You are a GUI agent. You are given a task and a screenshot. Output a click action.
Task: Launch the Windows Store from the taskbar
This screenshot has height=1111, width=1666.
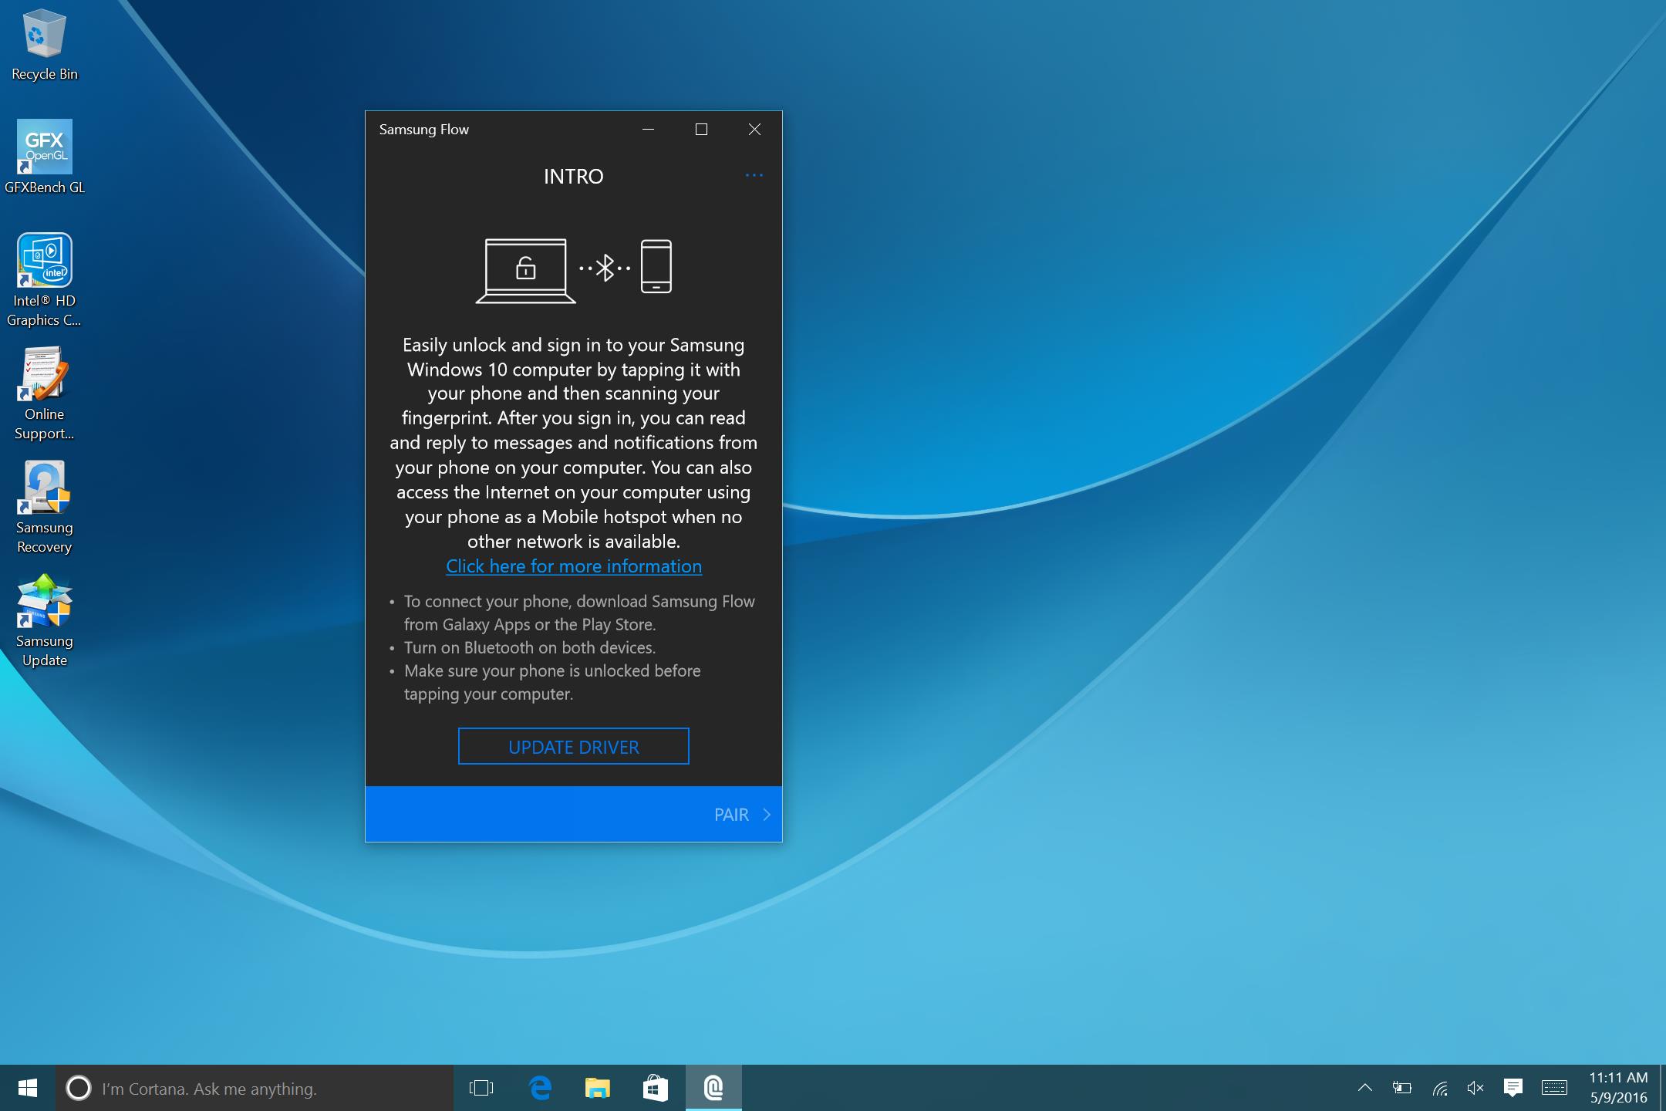(655, 1088)
